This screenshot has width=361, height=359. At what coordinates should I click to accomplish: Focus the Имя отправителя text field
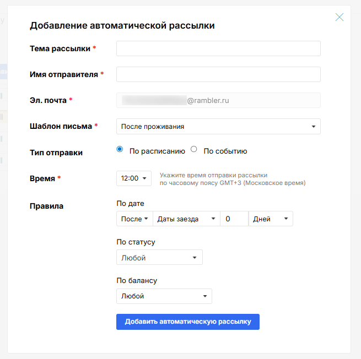(x=218, y=74)
